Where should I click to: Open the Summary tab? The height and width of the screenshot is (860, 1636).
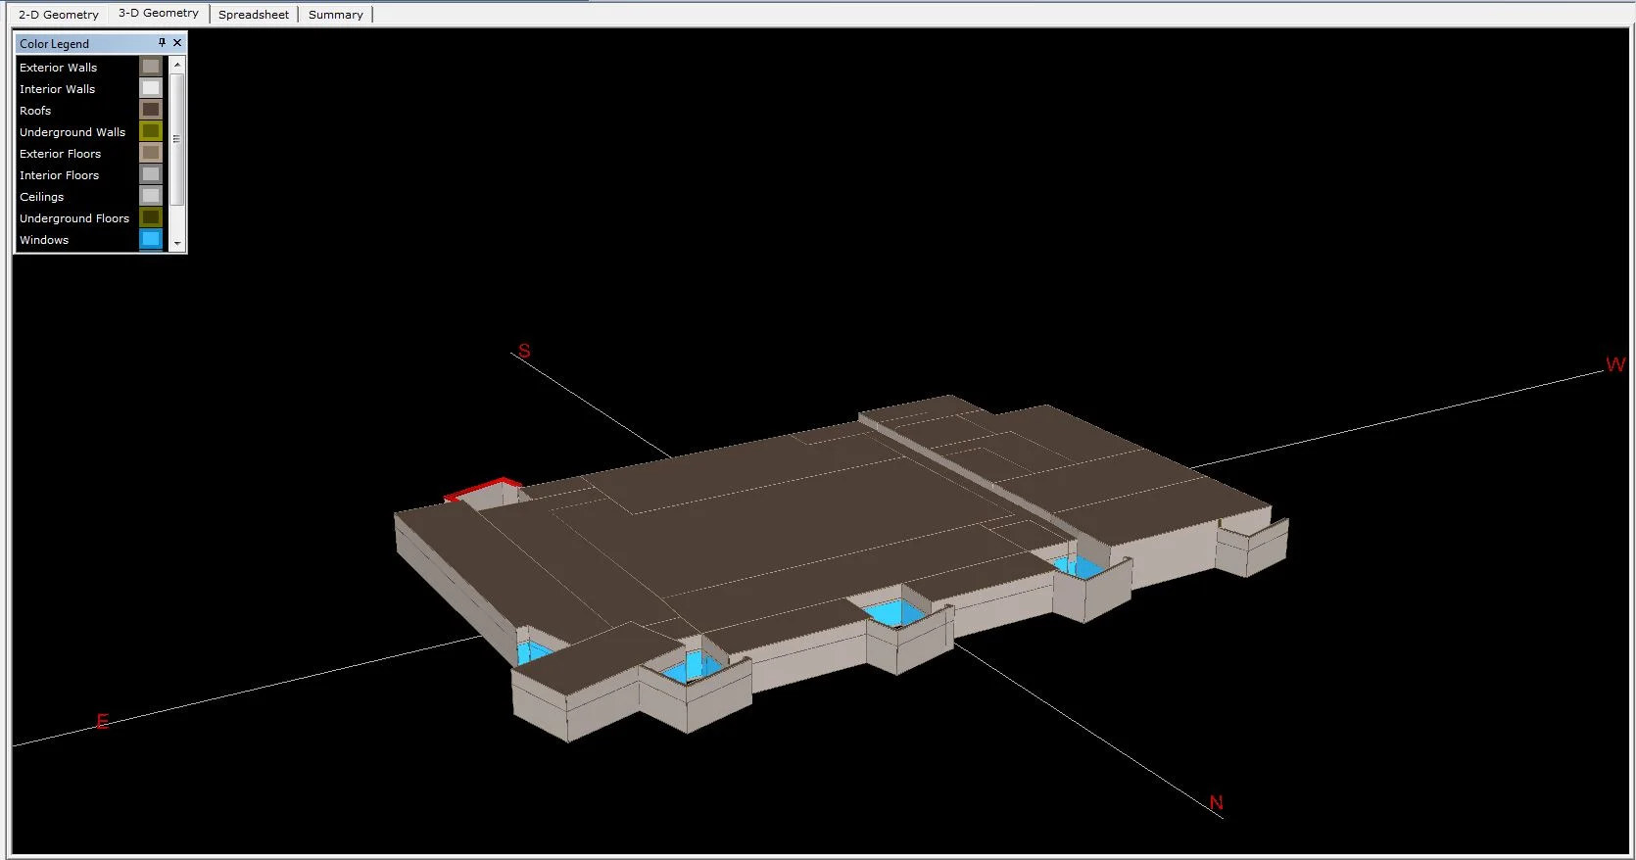(336, 15)
